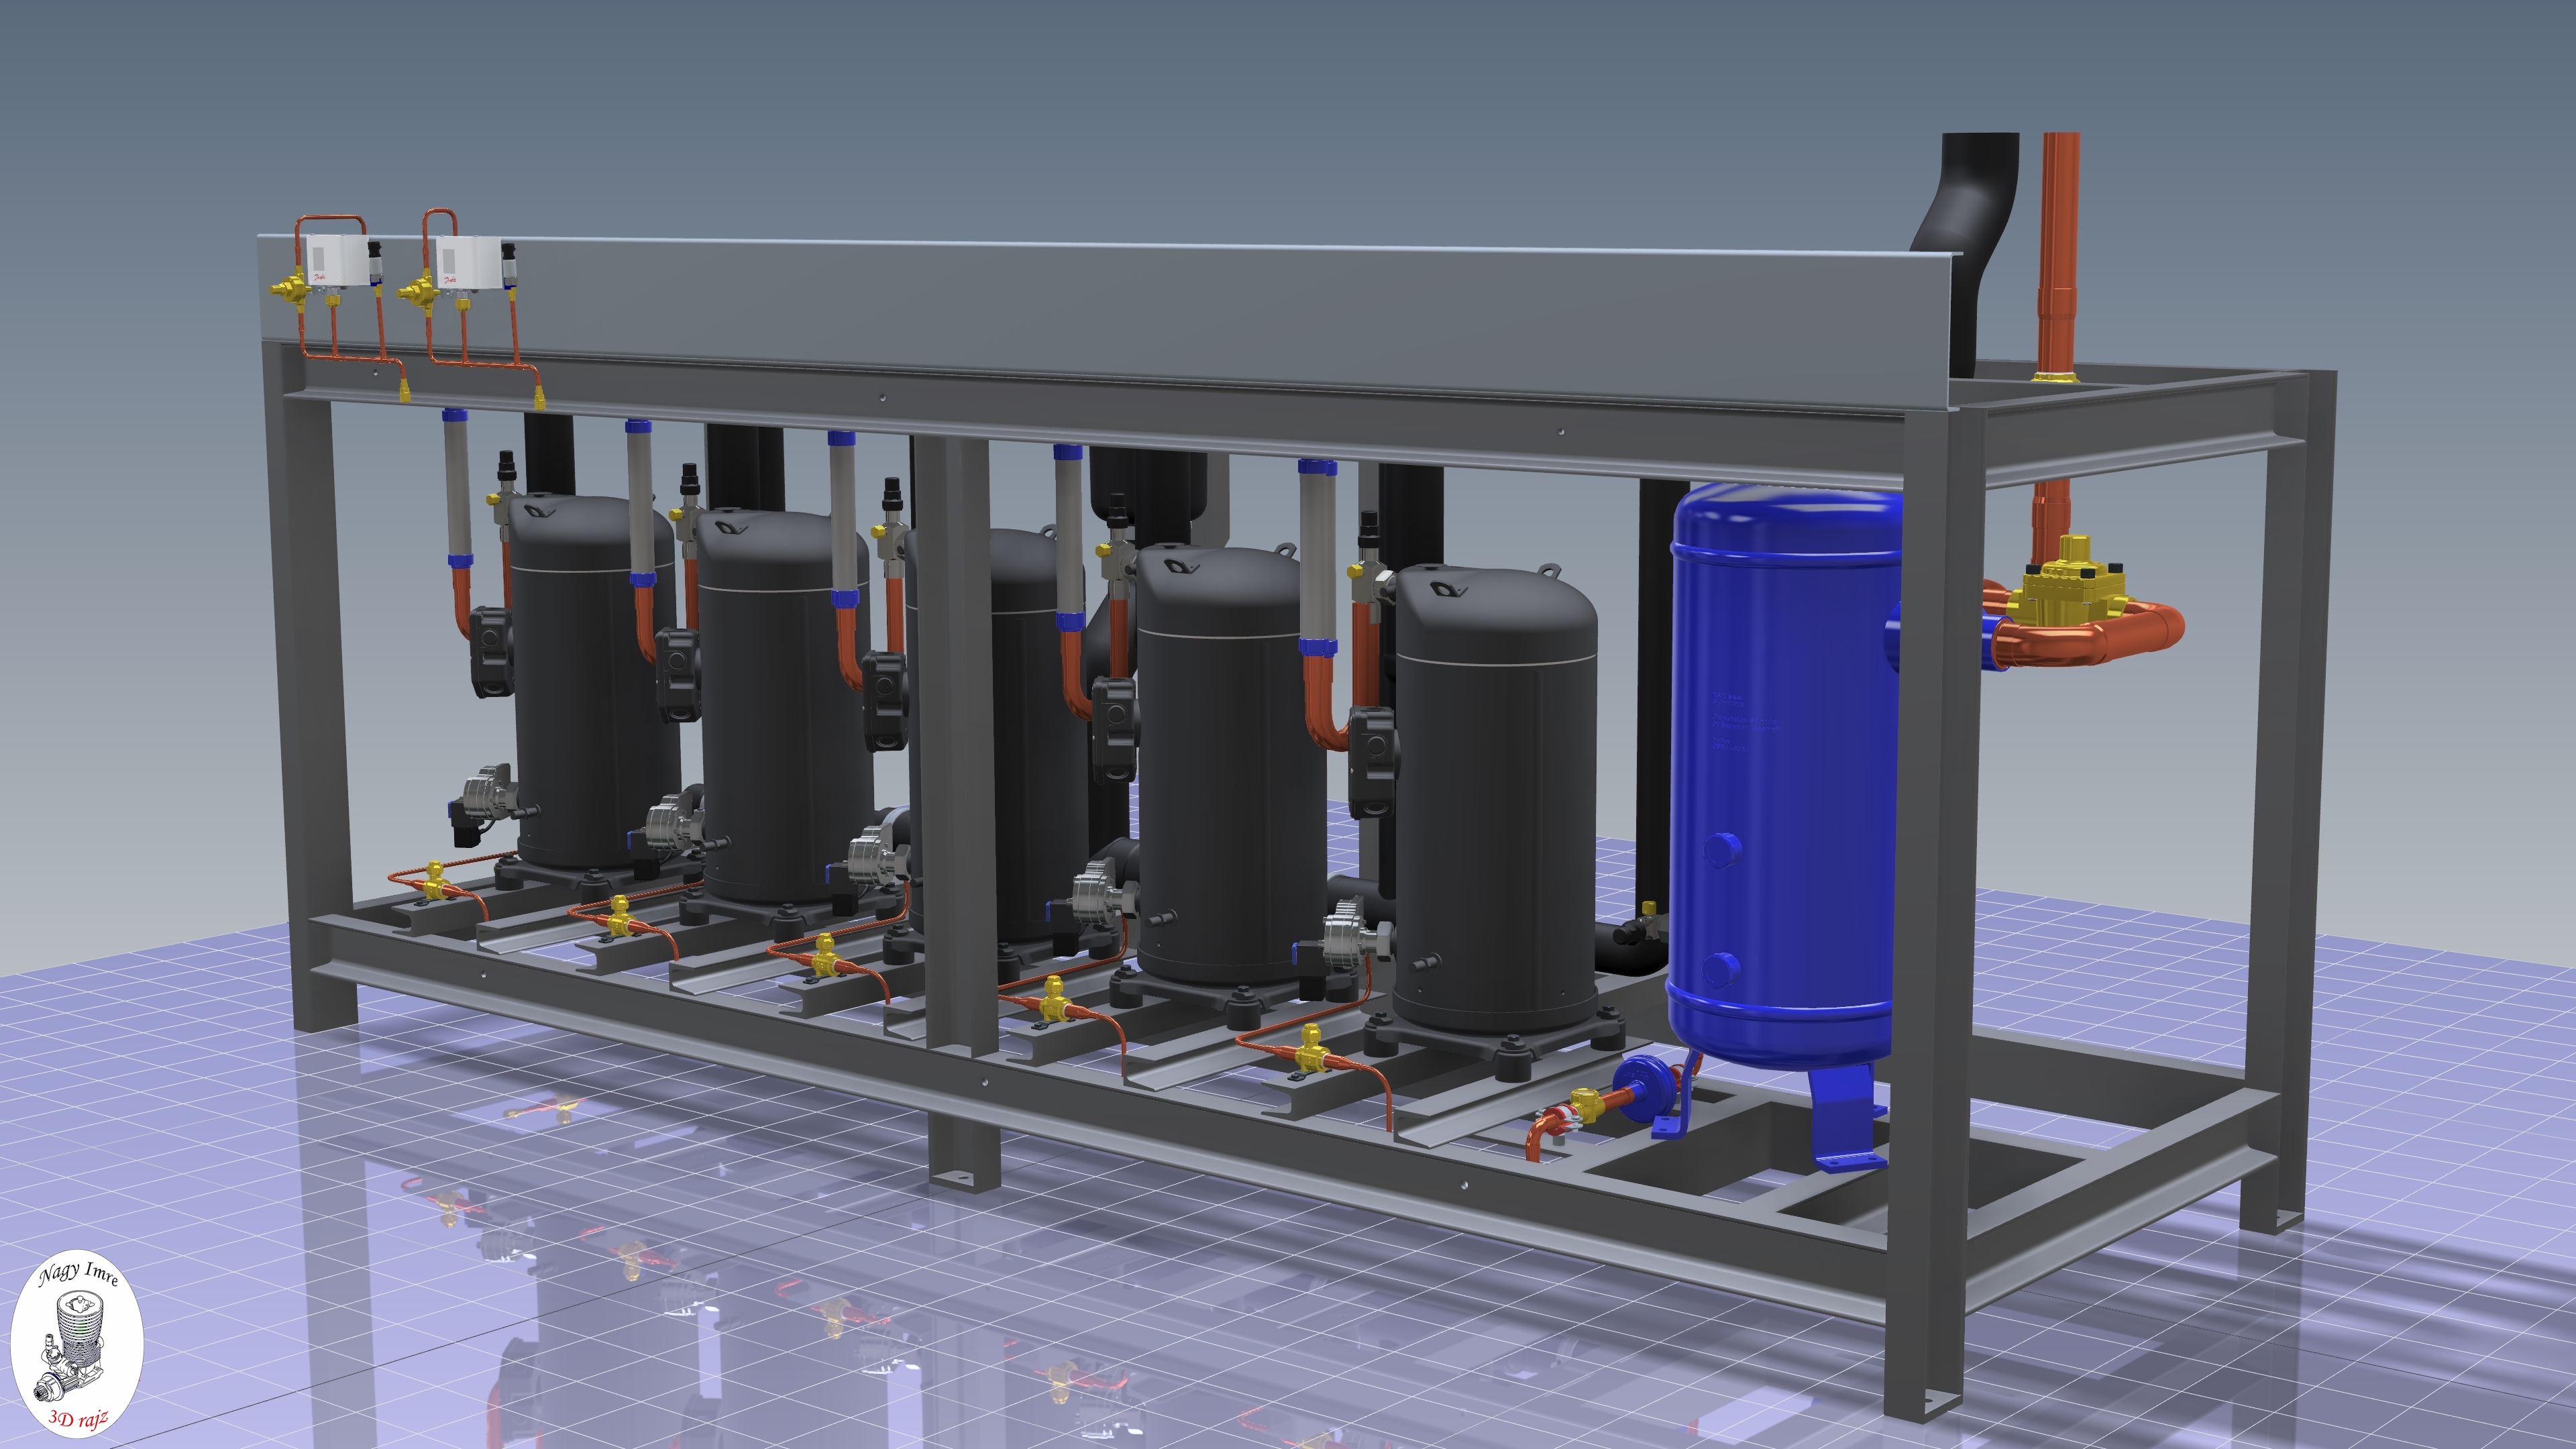Select the lower sight glass on blue tank
2576x1449 pixels.
(1720, 970)
